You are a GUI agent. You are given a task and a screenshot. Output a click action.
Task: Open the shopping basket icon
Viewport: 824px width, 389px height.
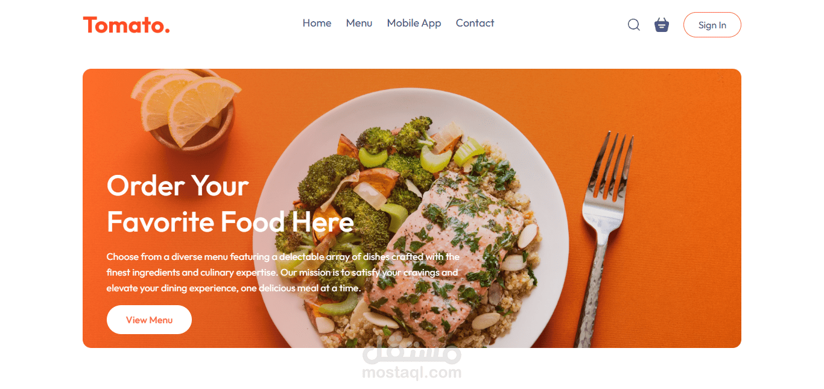tap(662, 25)
